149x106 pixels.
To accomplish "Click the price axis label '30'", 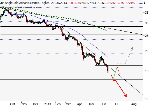I will click(x=147, y=23).
